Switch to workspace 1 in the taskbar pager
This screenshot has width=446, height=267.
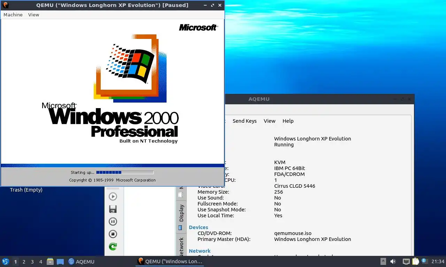tap(15, 262)
